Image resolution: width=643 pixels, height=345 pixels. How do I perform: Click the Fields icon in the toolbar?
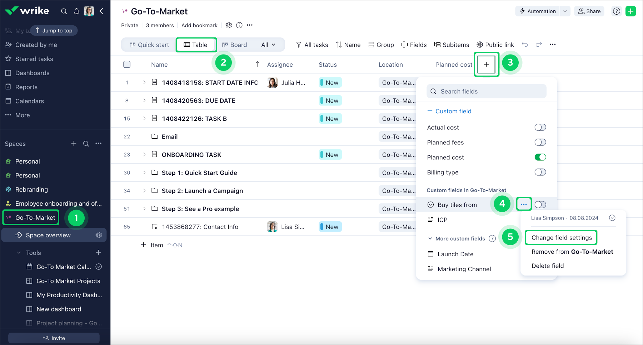pos(404,45)
